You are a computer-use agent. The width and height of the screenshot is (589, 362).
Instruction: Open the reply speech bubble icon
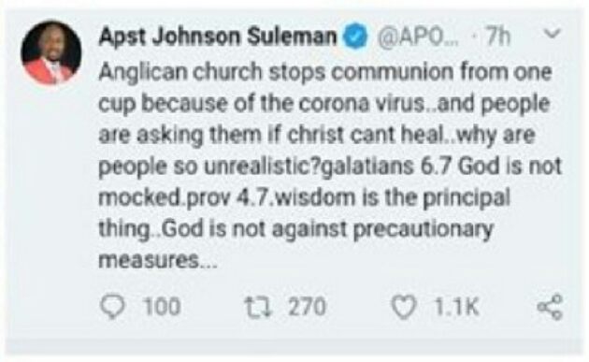point(112,307)
